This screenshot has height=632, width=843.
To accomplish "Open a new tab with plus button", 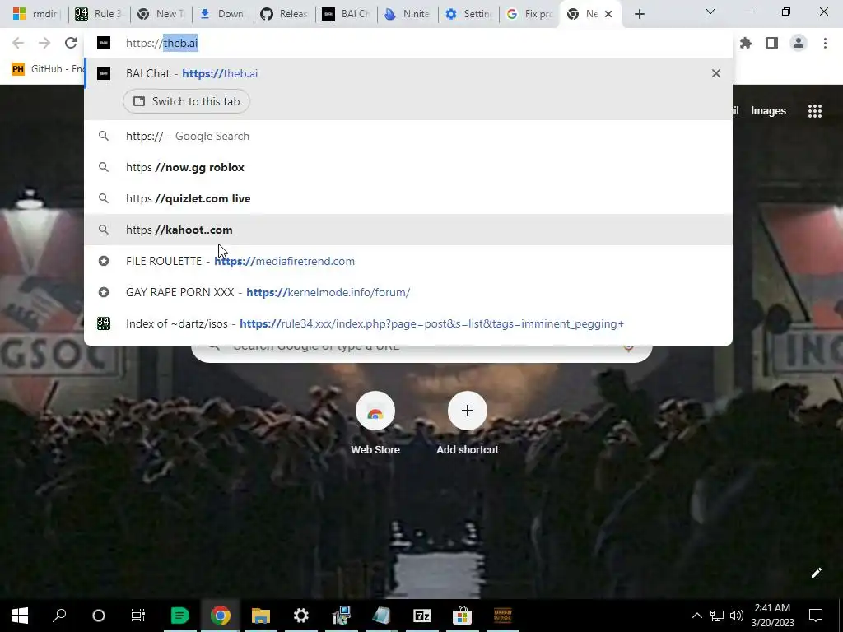I will (639, 14).
